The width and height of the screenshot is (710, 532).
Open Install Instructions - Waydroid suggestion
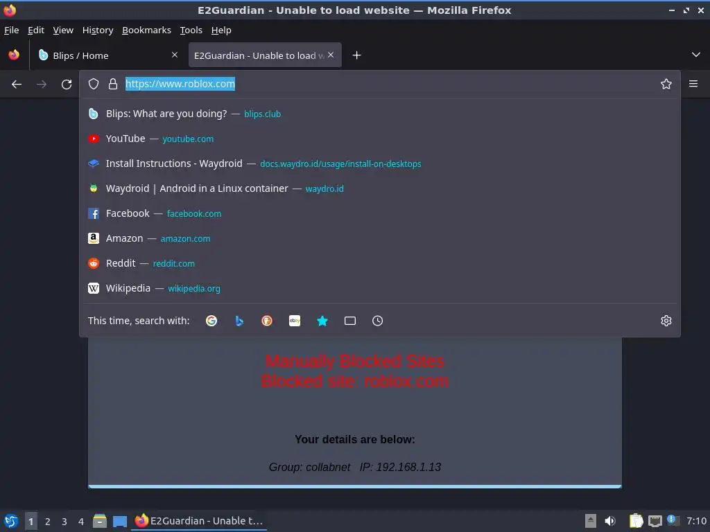[x=379, y=163]
